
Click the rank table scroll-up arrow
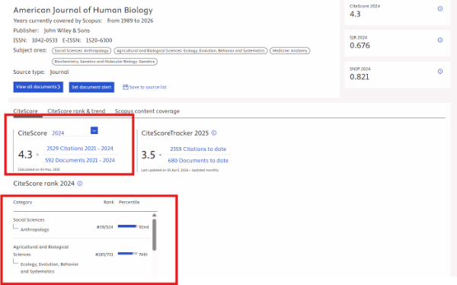coord(154,215)
